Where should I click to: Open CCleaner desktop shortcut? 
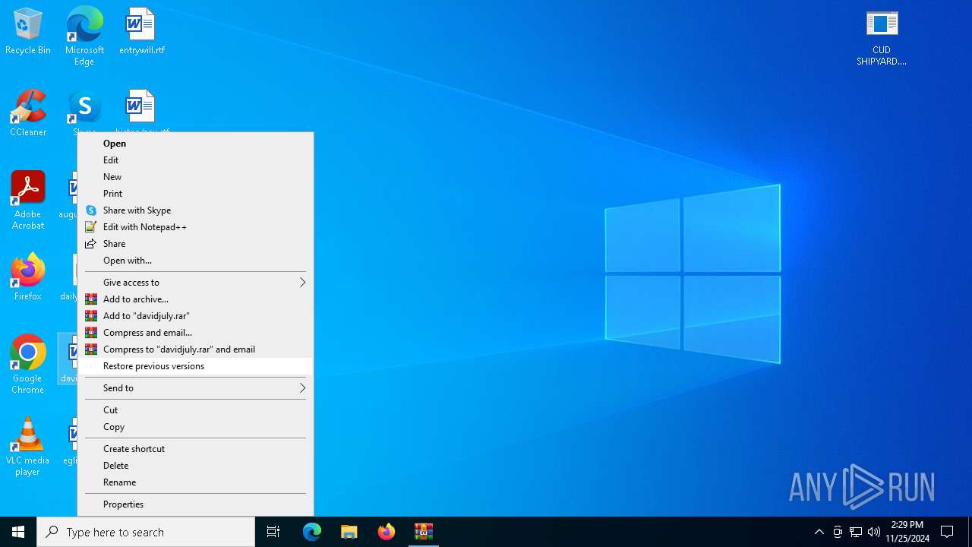pyautogui.click(x=28, y=113)
